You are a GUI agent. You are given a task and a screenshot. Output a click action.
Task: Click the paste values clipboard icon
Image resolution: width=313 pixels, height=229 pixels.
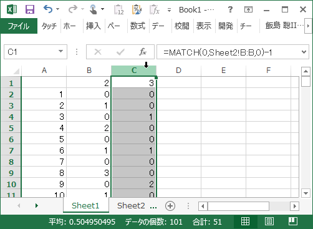click(x=119, y=9)
